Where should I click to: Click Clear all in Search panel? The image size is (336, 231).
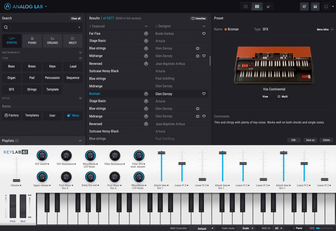pyautogui.click(x=76, y=19)
